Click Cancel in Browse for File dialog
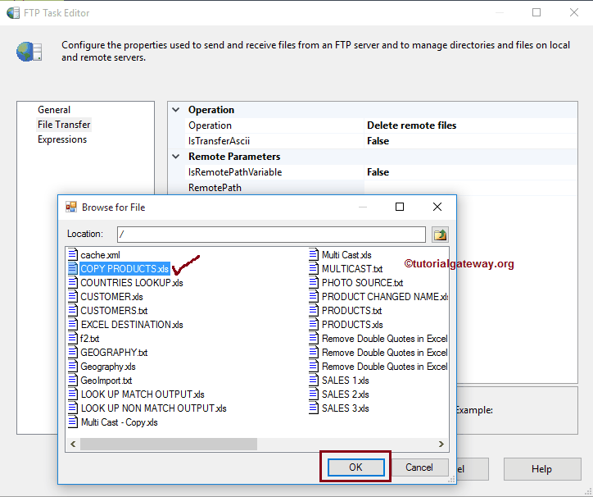This screenshot has height=497, width=593. [419, 467]
